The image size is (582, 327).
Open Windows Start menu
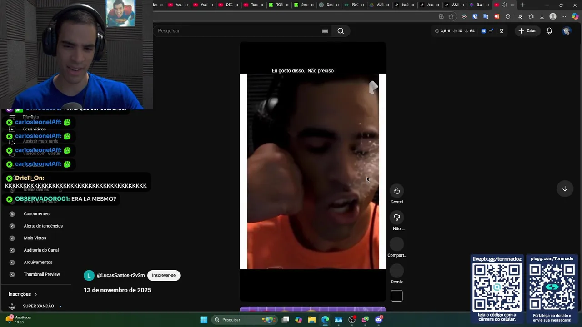click(x=204, y=320)
